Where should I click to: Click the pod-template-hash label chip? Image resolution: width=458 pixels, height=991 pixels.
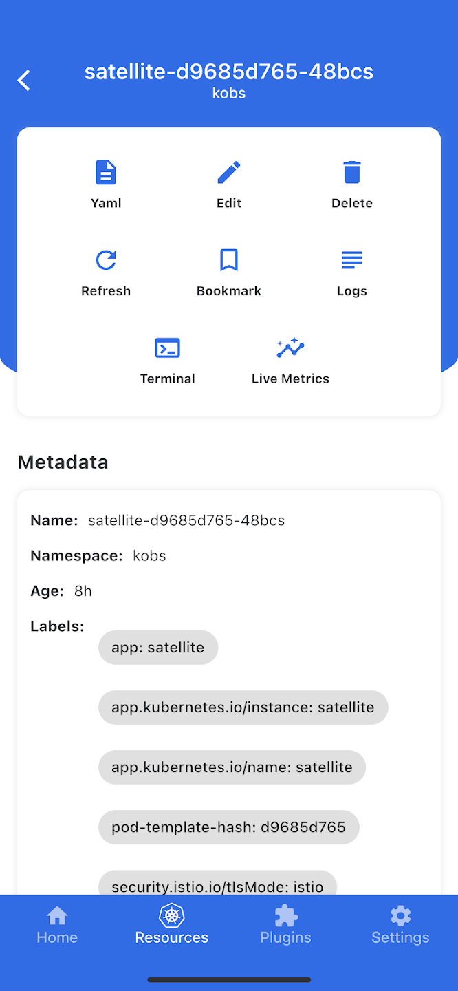[x=228, y=827]
